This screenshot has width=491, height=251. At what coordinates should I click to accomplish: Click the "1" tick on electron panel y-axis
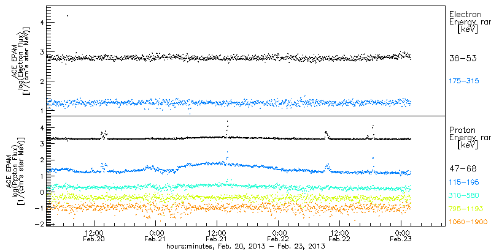click(x=41, y=111)
